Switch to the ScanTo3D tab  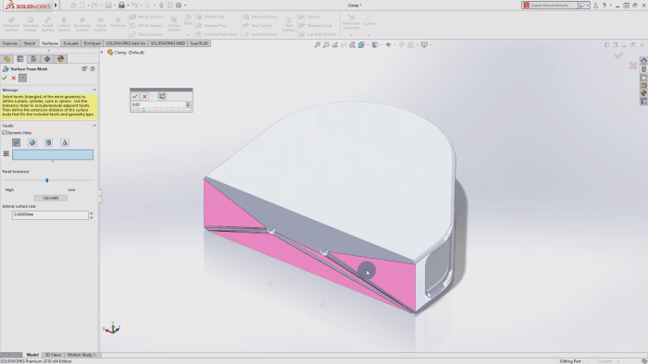tap(199, 43)
